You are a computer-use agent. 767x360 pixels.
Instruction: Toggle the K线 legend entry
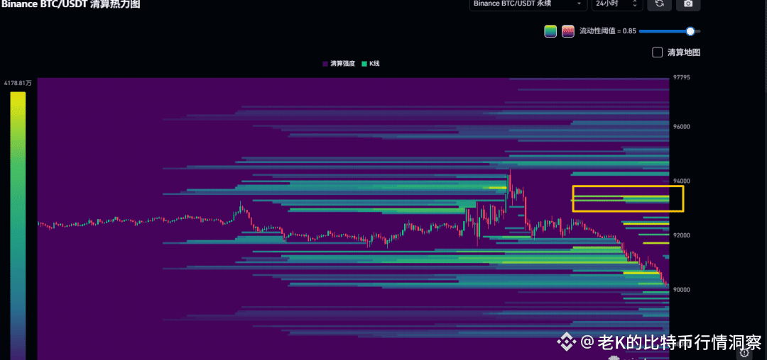370,64
